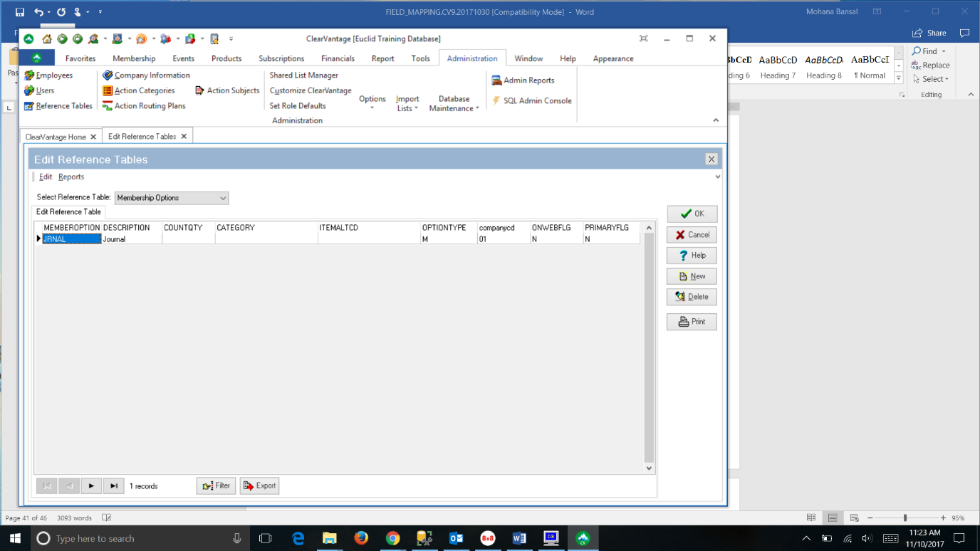Click the green Forward arrow in ClearVantage toolbar
Screen dimensions: 980x551
[x=78, y=39]
